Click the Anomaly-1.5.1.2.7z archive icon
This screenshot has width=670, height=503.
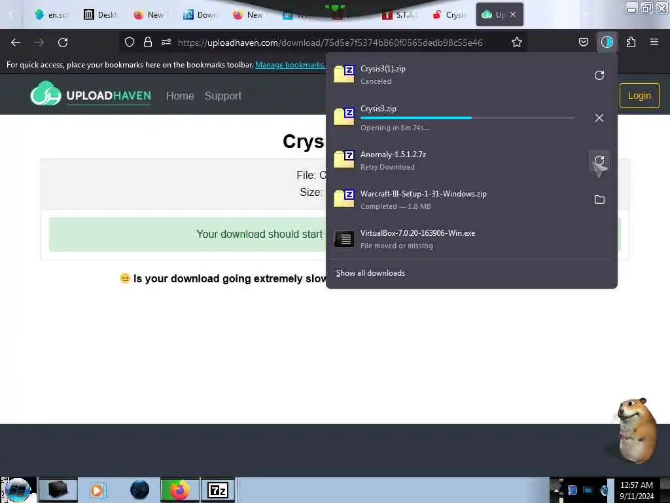tap(344, 159)
